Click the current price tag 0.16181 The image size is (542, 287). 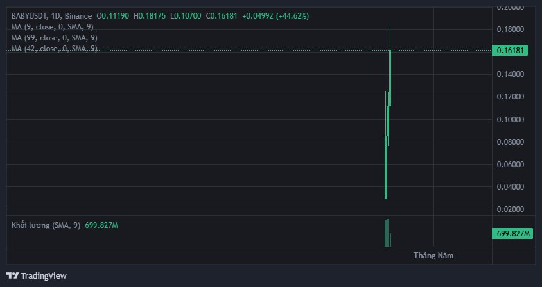coord(510,51)
